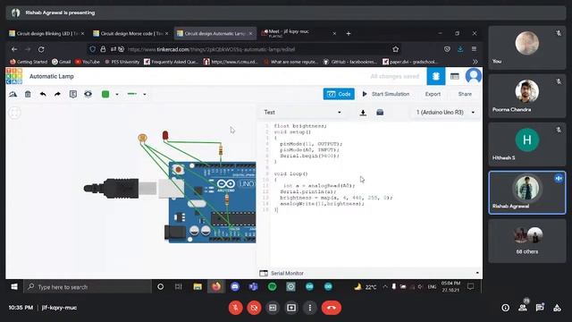572x322 pixels.
Task: Click the LED component on canvas
Action: tap(165, 135)
